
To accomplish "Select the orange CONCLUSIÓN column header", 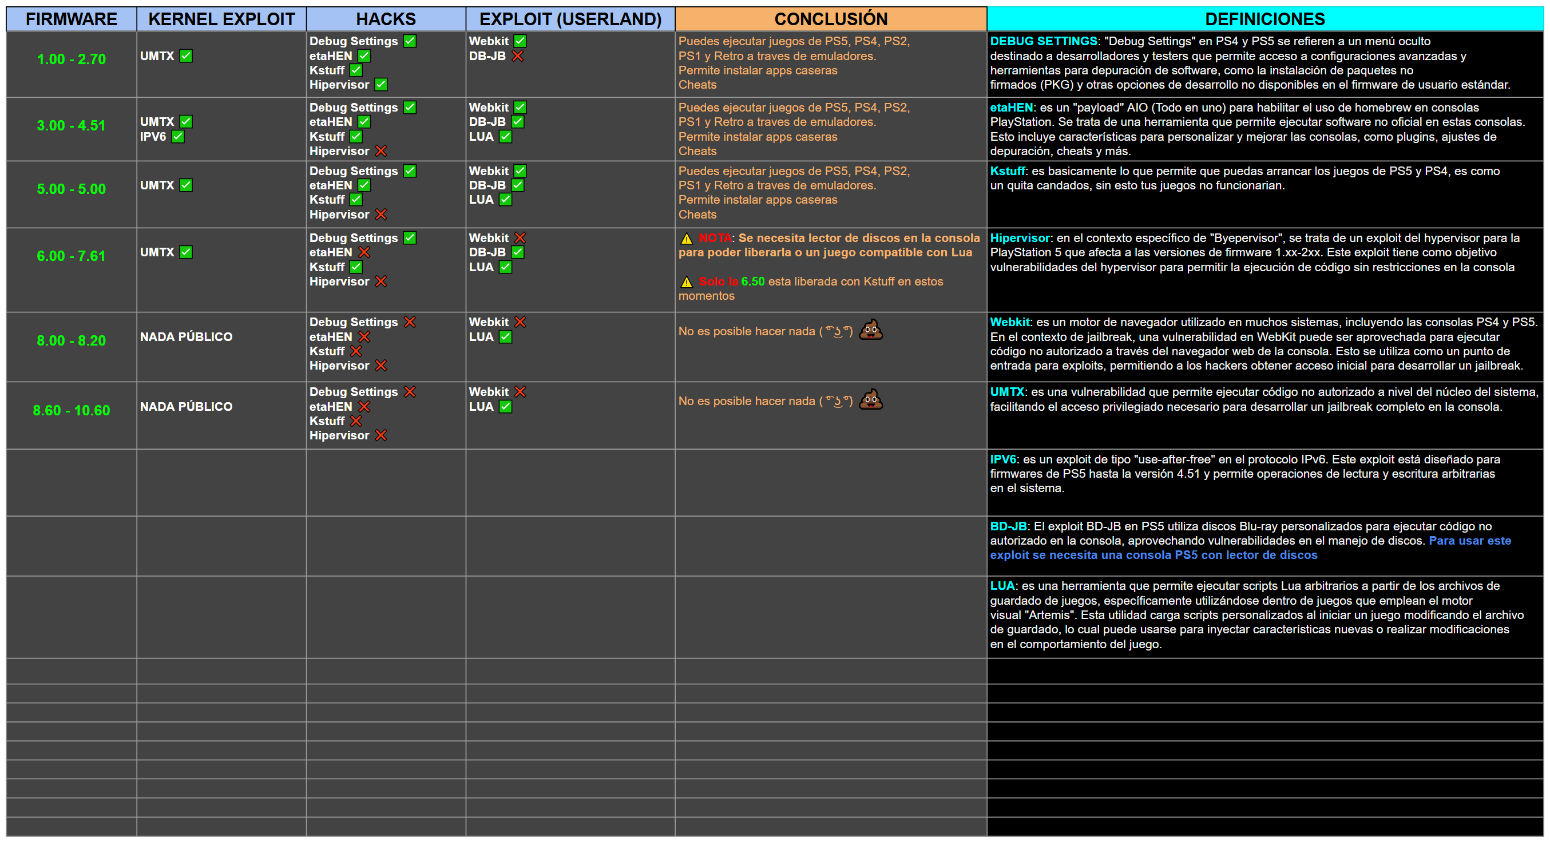I will click(x=831, y=19).
